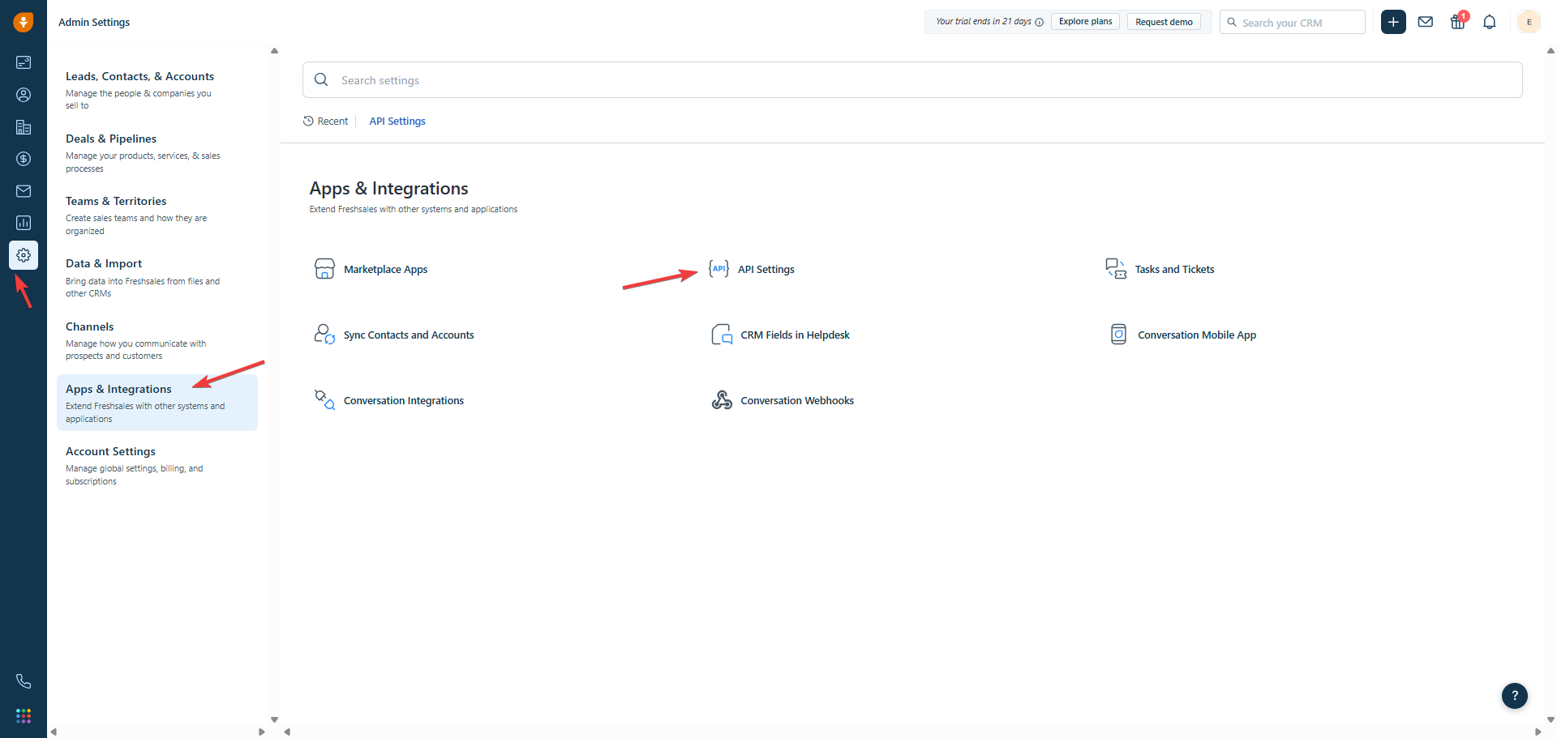
Task: Click the Explore plans button
Action: [x=1085, y=22]
